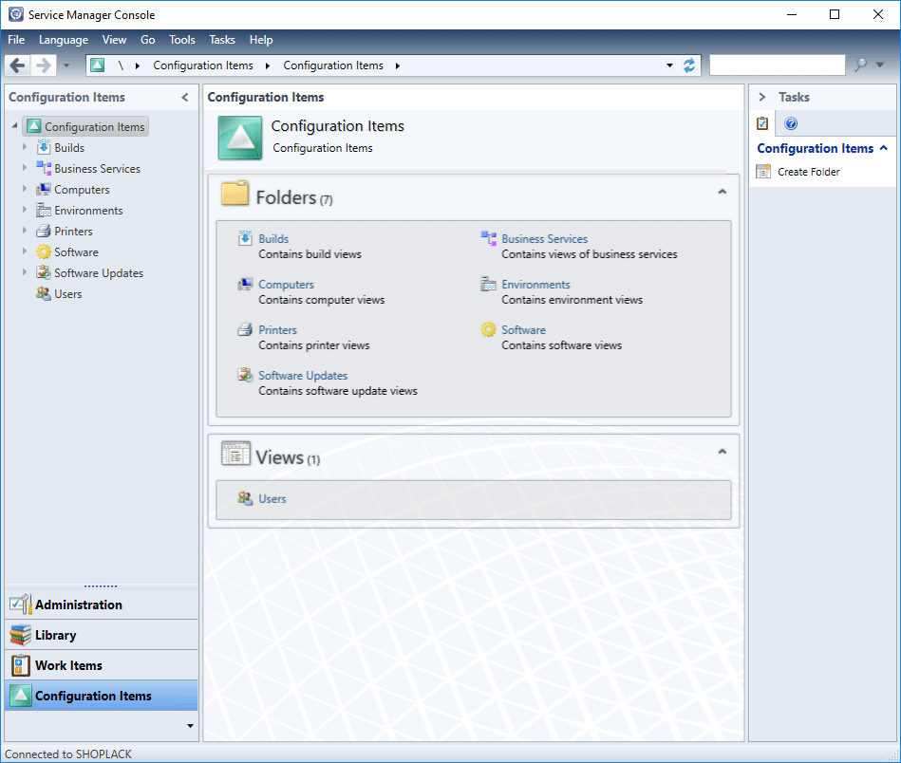The height and width of the screenshot is (763, 901).
Task: Click the Environments icon in the tree
Action: (44, 211)
